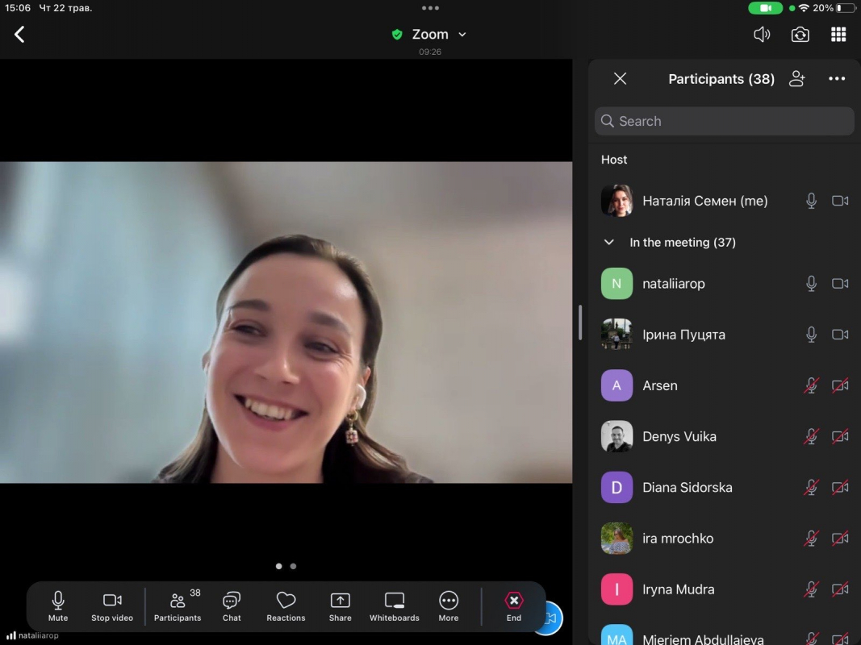Open the Reactions menu
Viewport: 861px width, 645px height.
coord(286,606)
